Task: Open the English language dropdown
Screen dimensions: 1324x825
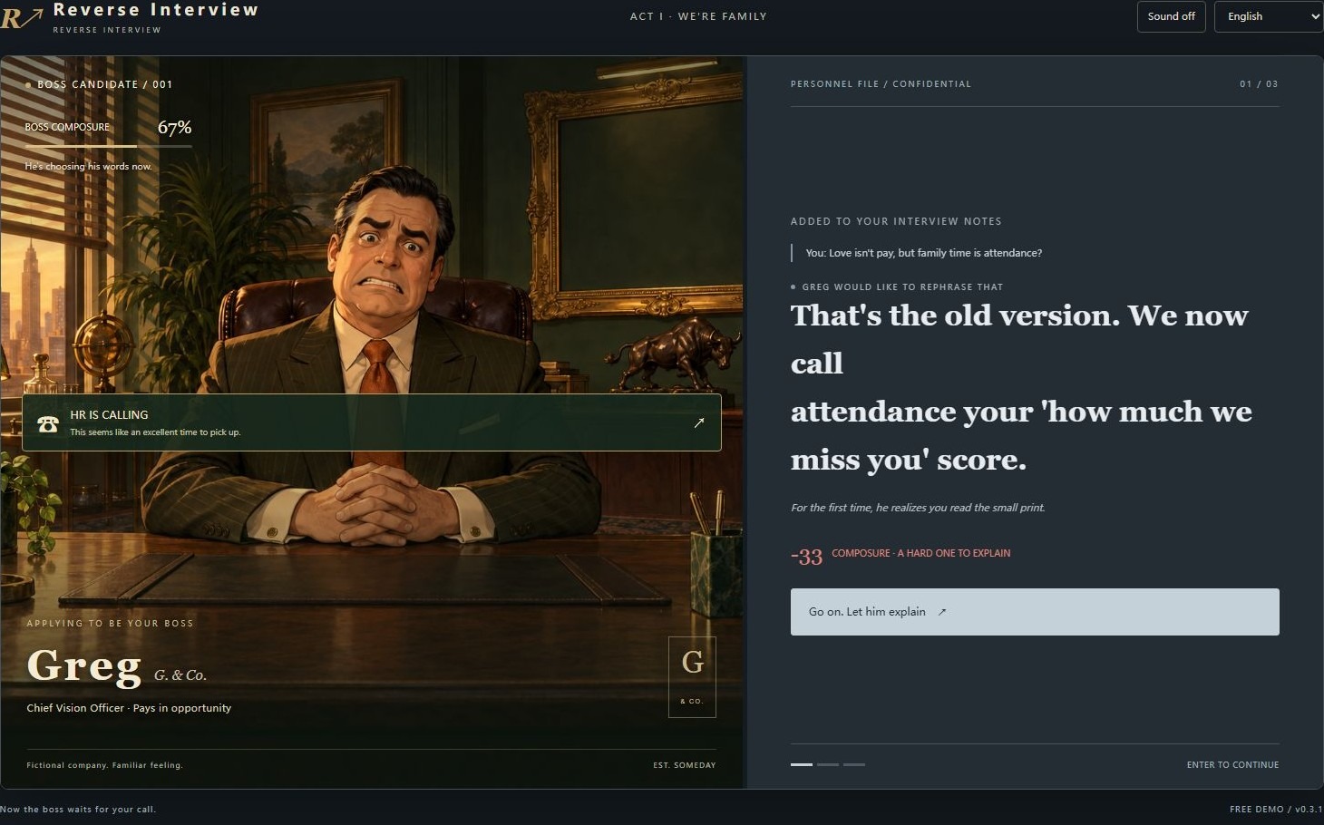Action: pyautogui.click(x=1269, y=16)
